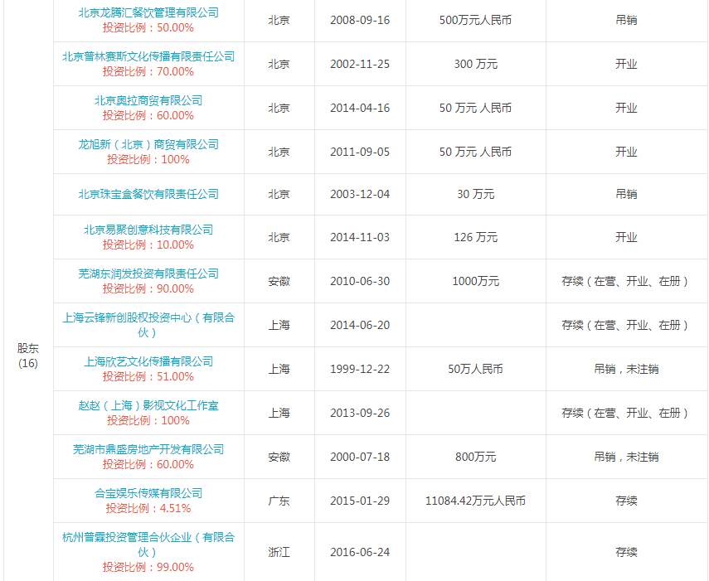Select 吊销，未注销 status in 上海欣艺 row

point(626,369)
